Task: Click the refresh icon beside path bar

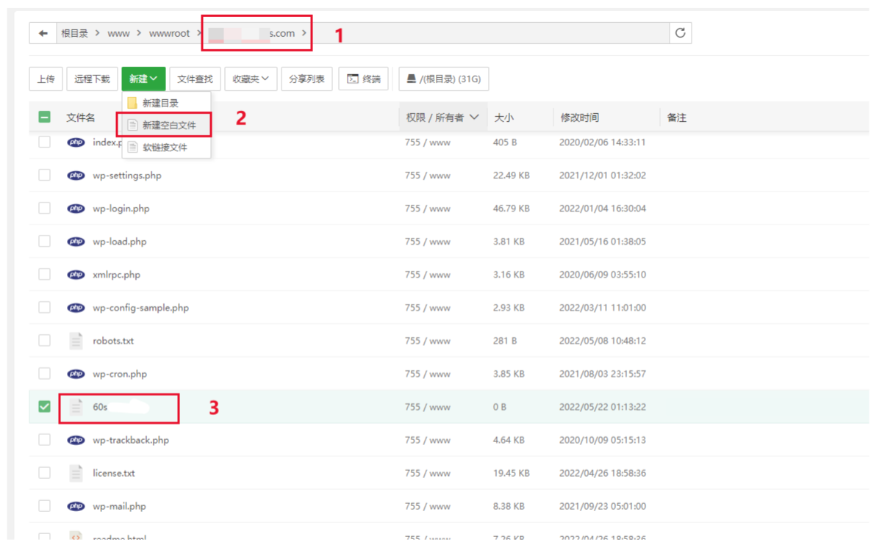Action: click(680, 33)
